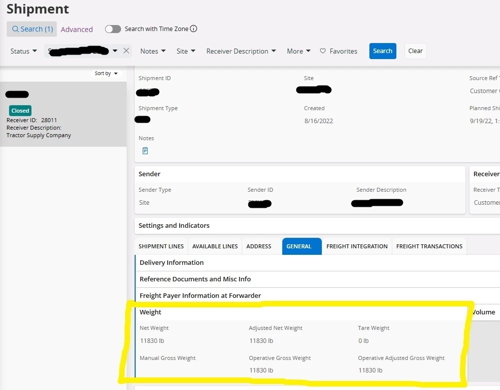Viewport: 500px width, 390px height.
Task: Select the General tab
Action: pos(302,246)
